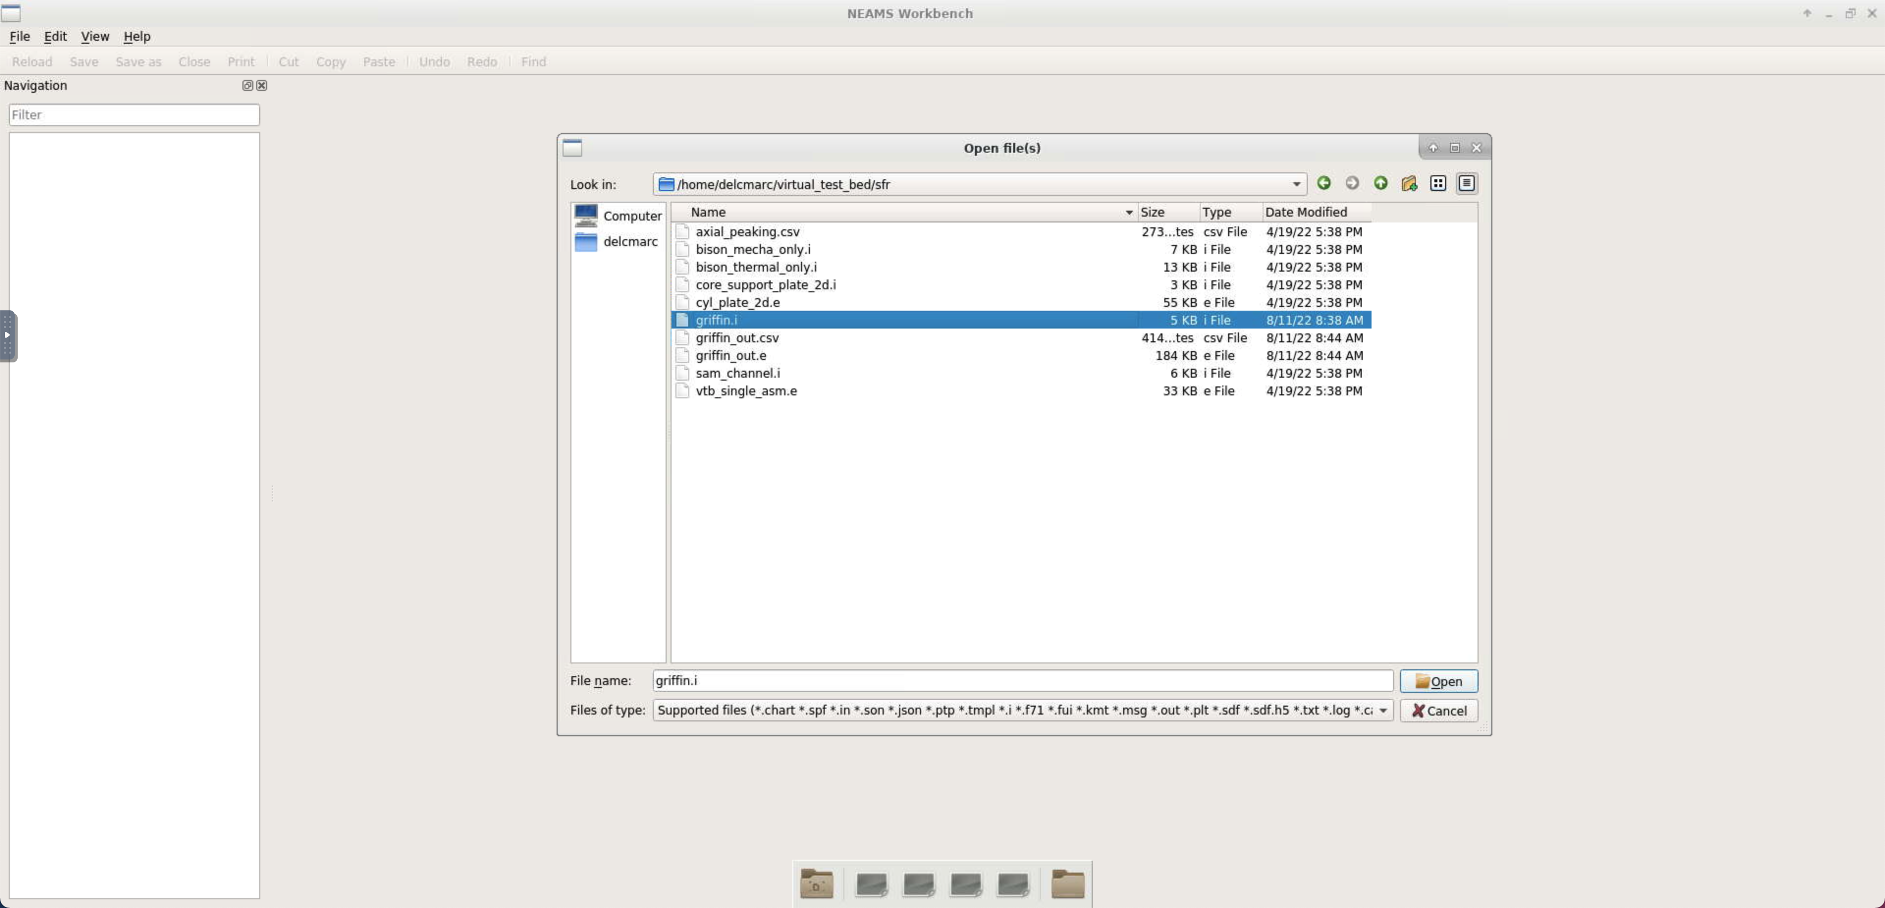Navigate to the parent directory

click(x=1381, y=183)
